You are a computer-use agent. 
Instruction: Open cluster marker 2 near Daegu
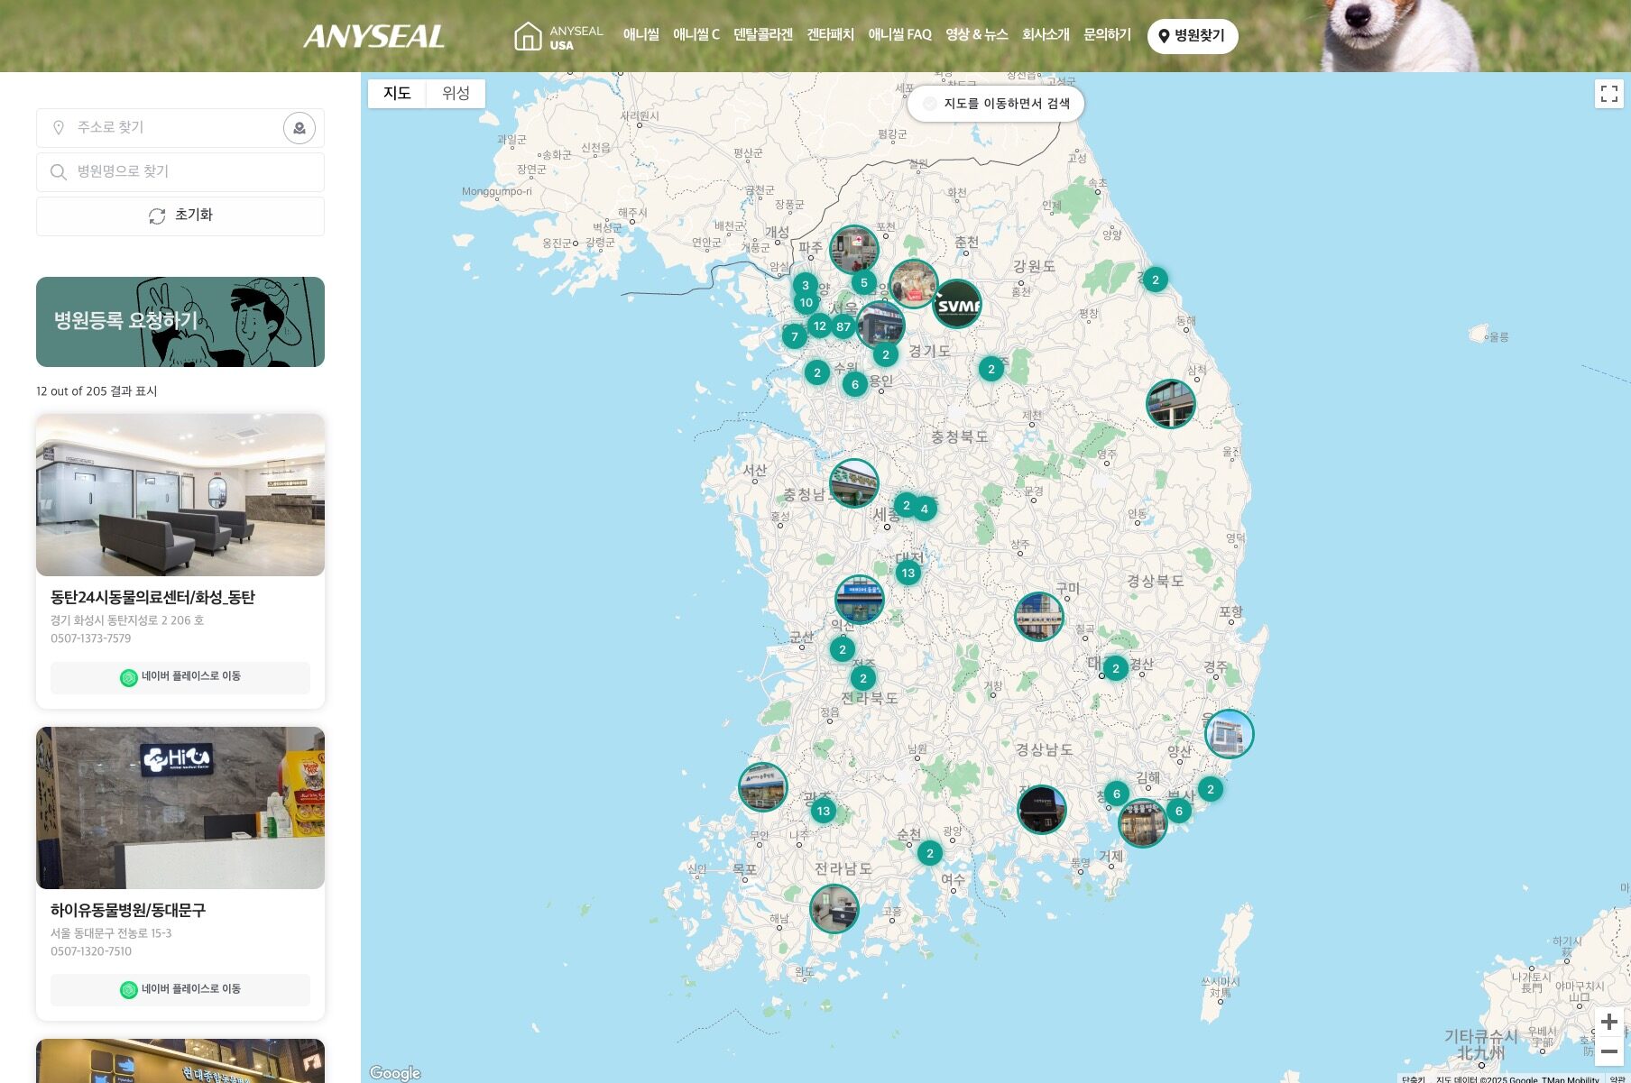1115,668
